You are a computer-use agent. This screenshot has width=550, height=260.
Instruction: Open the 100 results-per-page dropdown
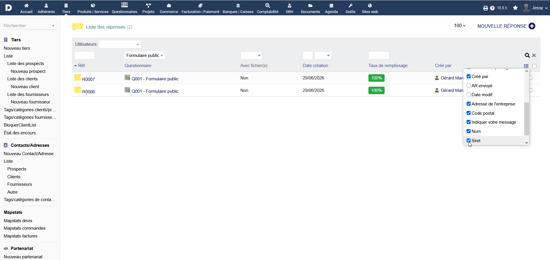tap(460, 25)
